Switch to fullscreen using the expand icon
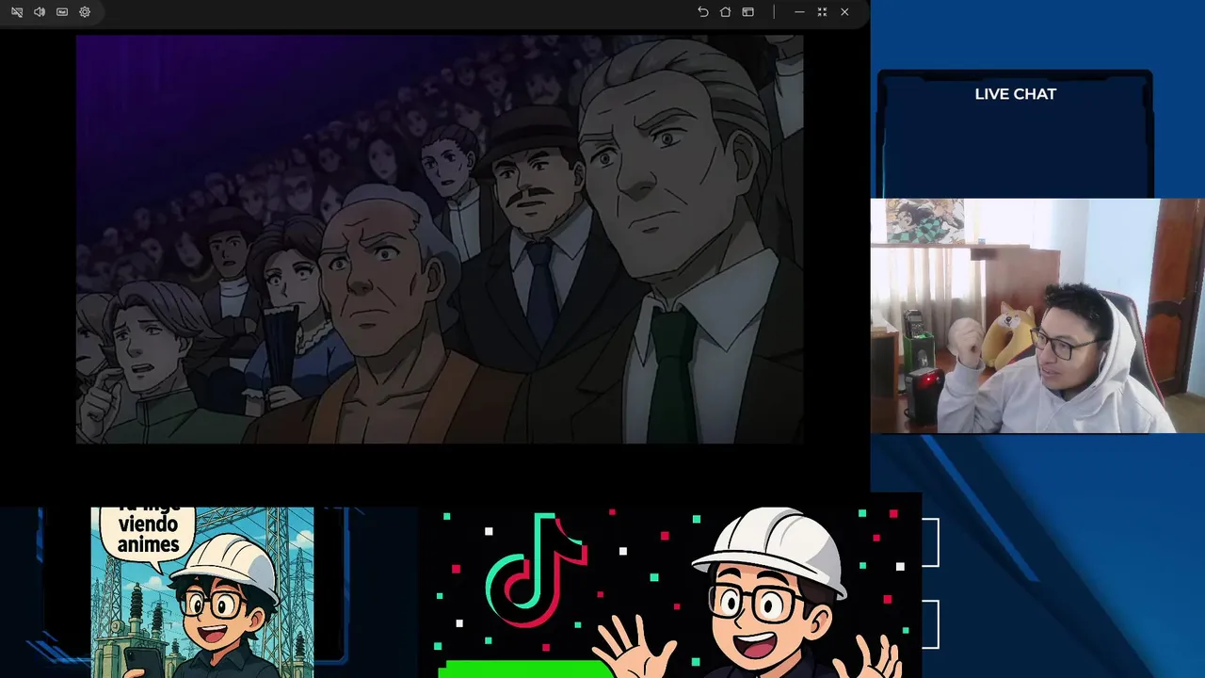The width and height of the screenshot is (1205, 678). coord(822,12)
